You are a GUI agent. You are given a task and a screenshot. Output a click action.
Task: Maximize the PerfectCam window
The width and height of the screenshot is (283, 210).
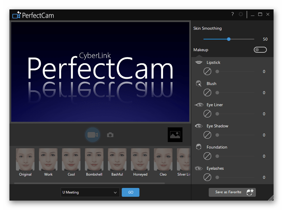click(260, 14)
